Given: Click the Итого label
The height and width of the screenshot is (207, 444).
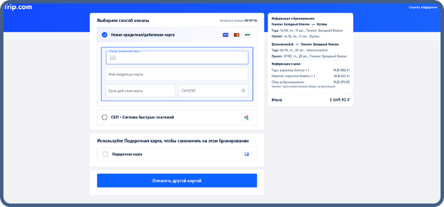Looking at the screenshot, I should (x=277, y=100).
